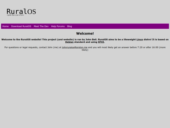Click the text 'after 16:00'
The width and height of the screenshot is (170, 128).
coord(152,47)
